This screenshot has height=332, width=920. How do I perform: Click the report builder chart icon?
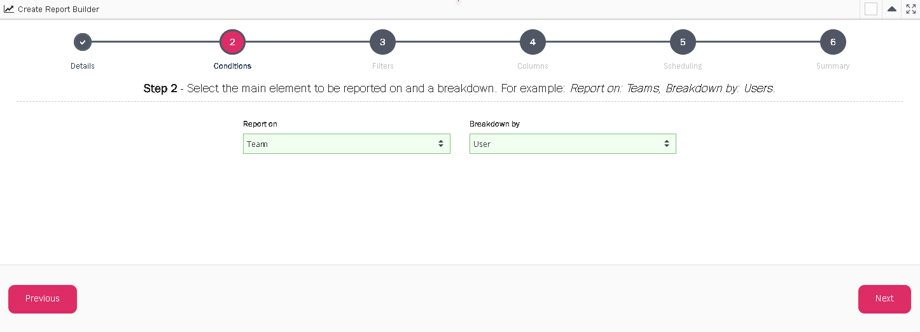coord(9,10)
